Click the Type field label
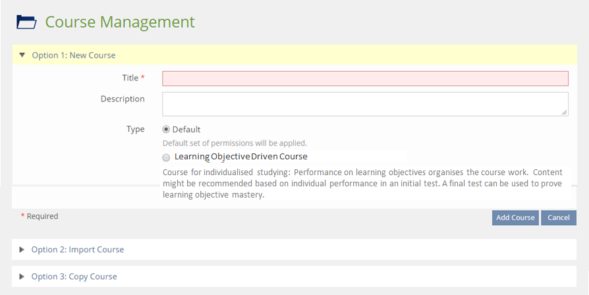The image size is (589, 295). tap(135, 129)
